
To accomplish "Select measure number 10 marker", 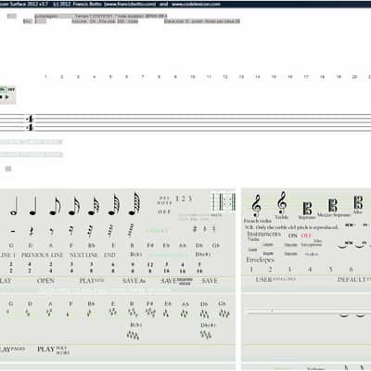I will pyautogui.click(x=193, y=77).
